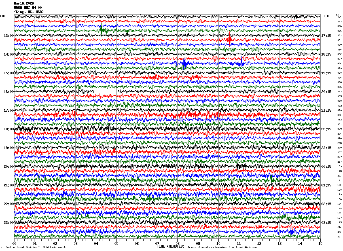This screenshot has width=343, height=251.
Task: Click the DC offset value "245"
Action: pyautogui.click(x=339, y=143)
